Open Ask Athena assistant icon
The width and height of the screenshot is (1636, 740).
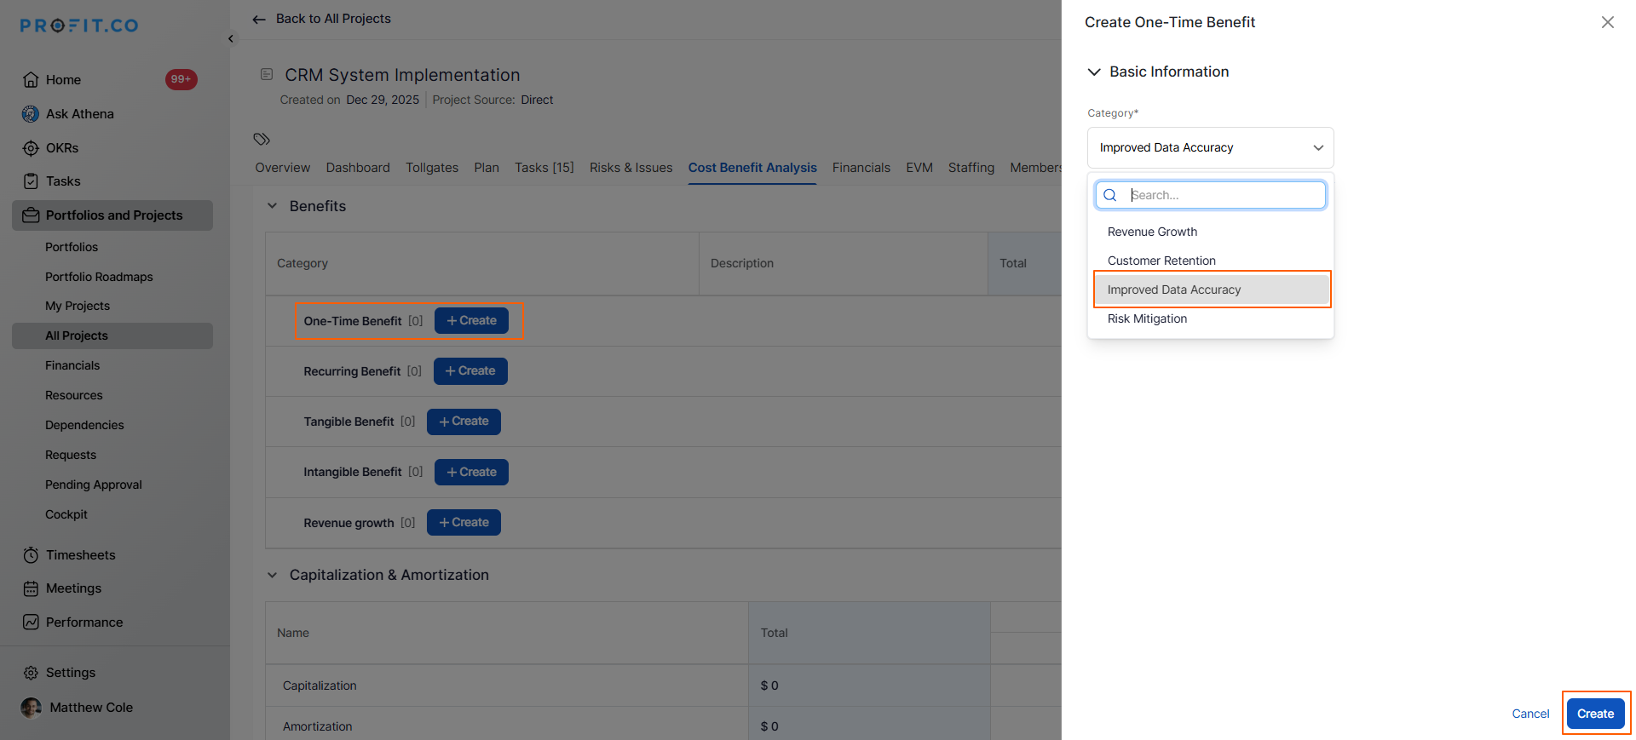tap(31, 114)
